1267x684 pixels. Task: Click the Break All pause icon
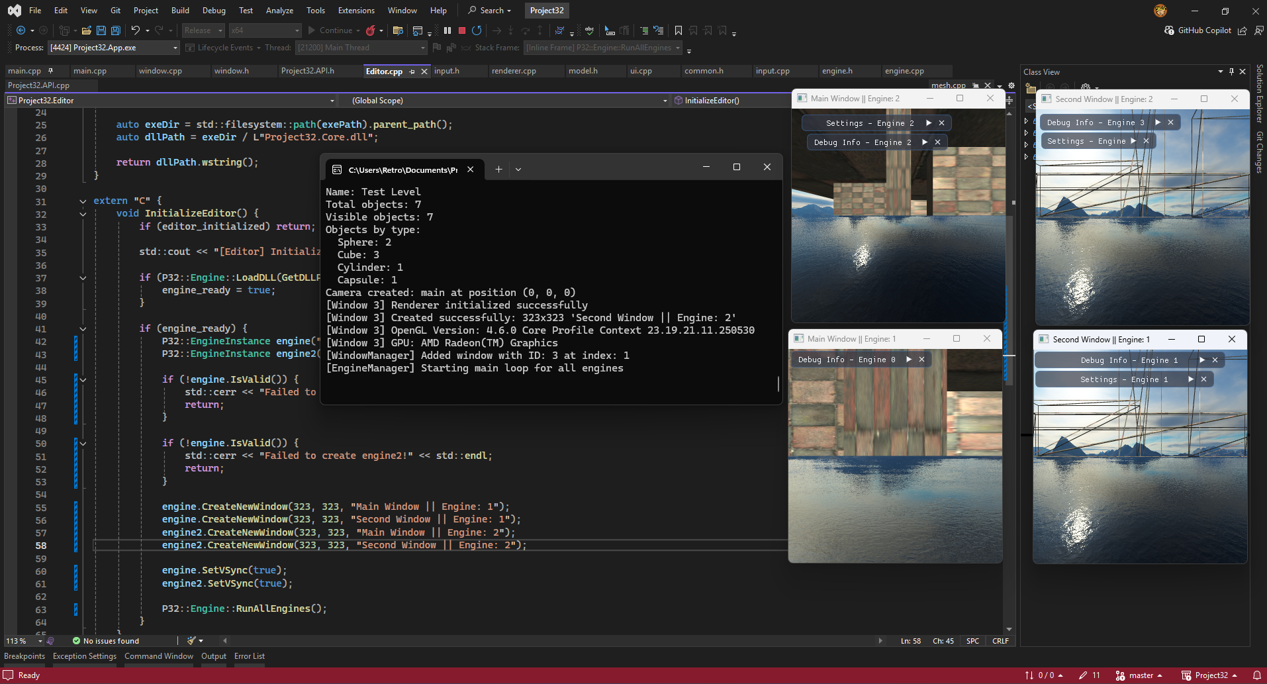[447, 30]
